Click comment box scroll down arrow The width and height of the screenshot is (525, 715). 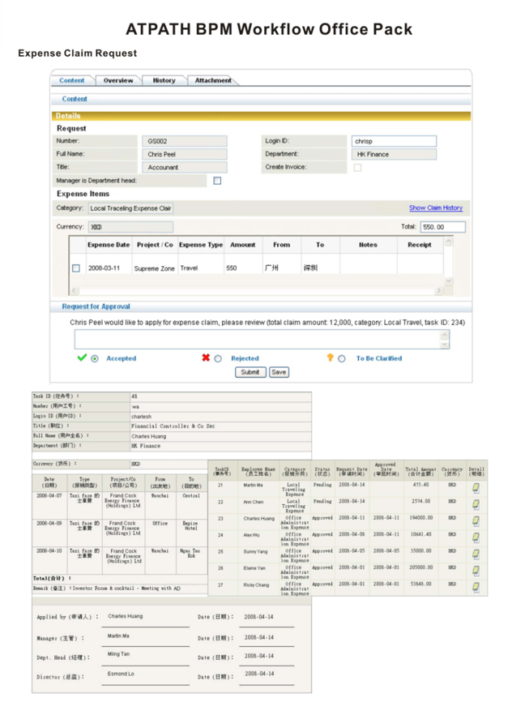tap(445, 345)
